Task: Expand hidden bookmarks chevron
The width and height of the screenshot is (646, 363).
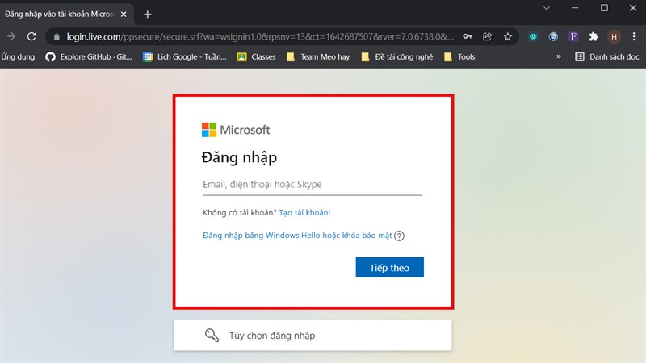Action: [559, 56]
